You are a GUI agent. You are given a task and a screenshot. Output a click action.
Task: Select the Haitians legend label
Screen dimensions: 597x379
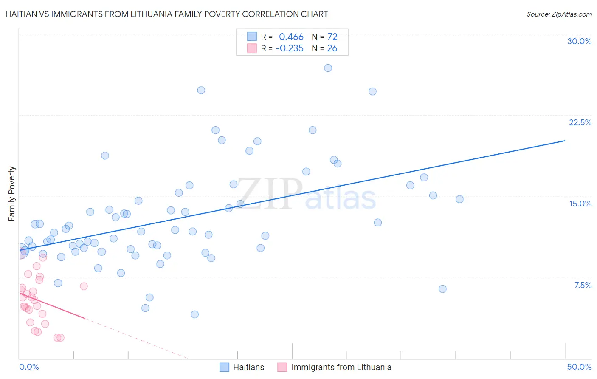pyautogui.click(x=248, y=367)
